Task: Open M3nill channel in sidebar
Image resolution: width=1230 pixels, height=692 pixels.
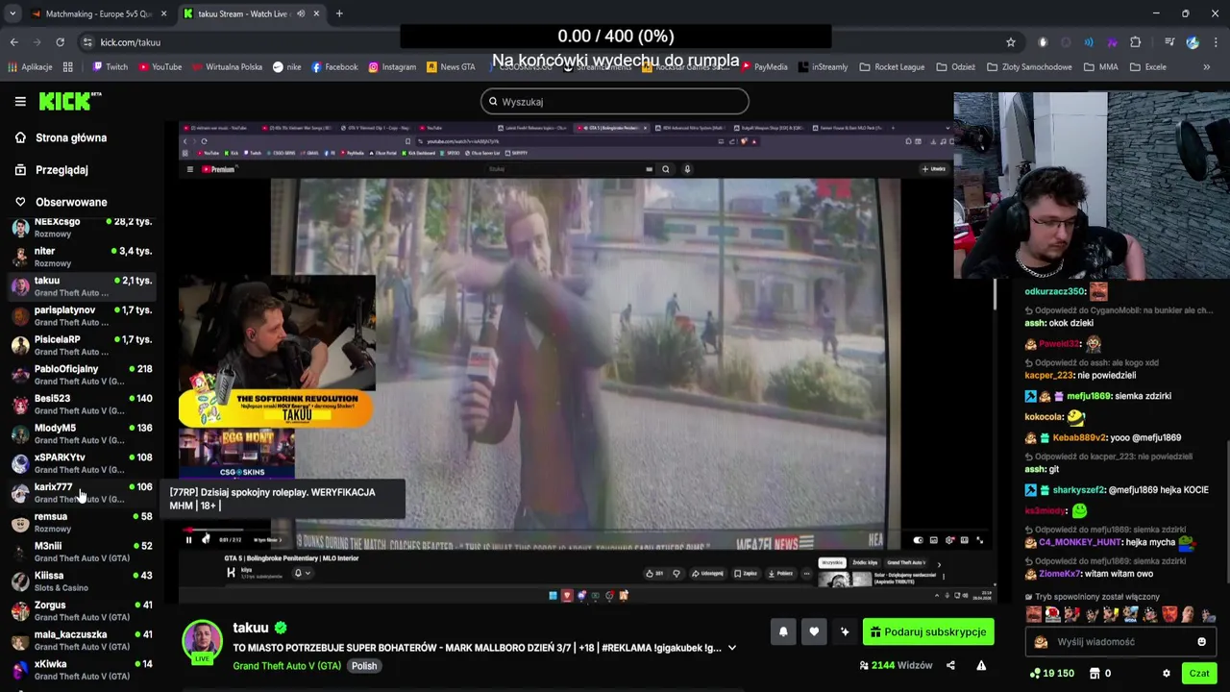Action: point(82,552)
